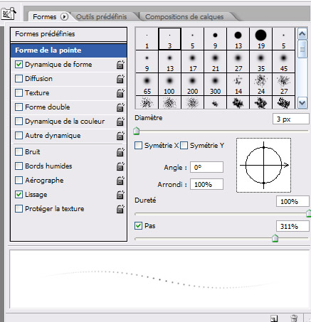Enable the Diffusion checkbox
The width and height of the screenshot is (311, 322).
coord(19,79)
